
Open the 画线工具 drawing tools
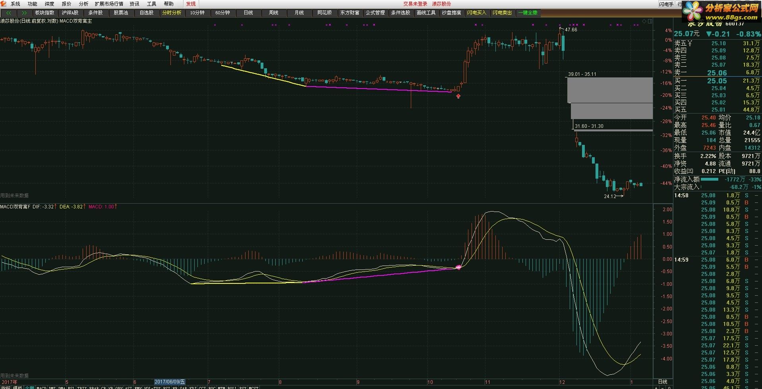tap(426, 13)
